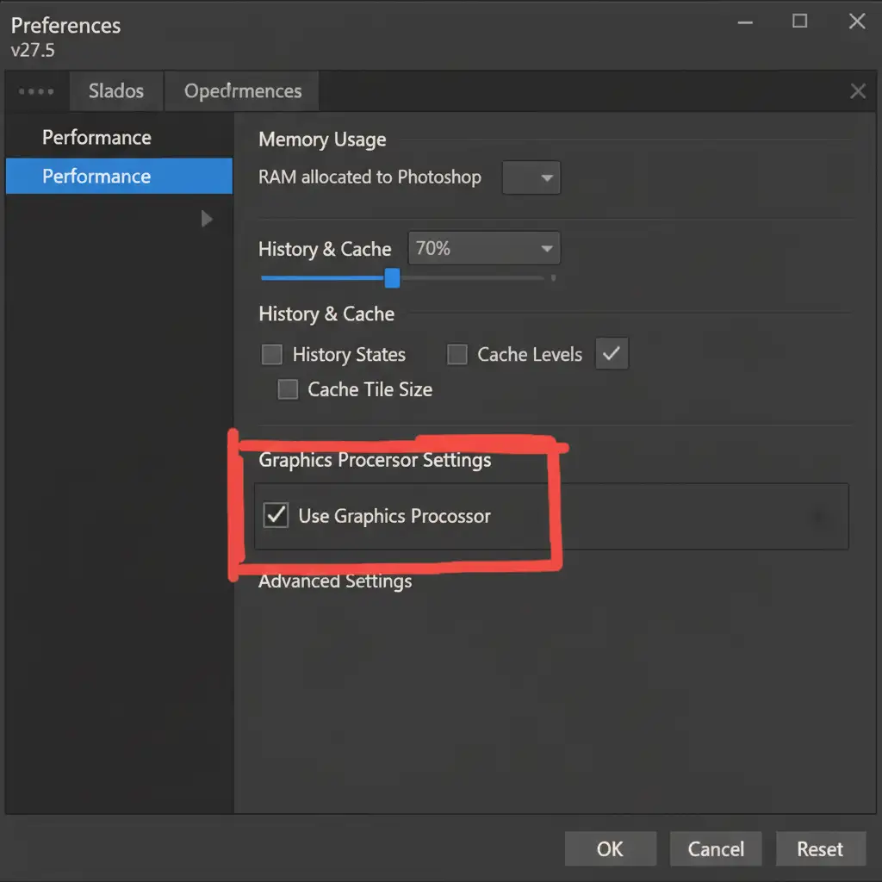
Task: Disable the Use Graphics Processor checkbox
Action: (x=276, y=516)
